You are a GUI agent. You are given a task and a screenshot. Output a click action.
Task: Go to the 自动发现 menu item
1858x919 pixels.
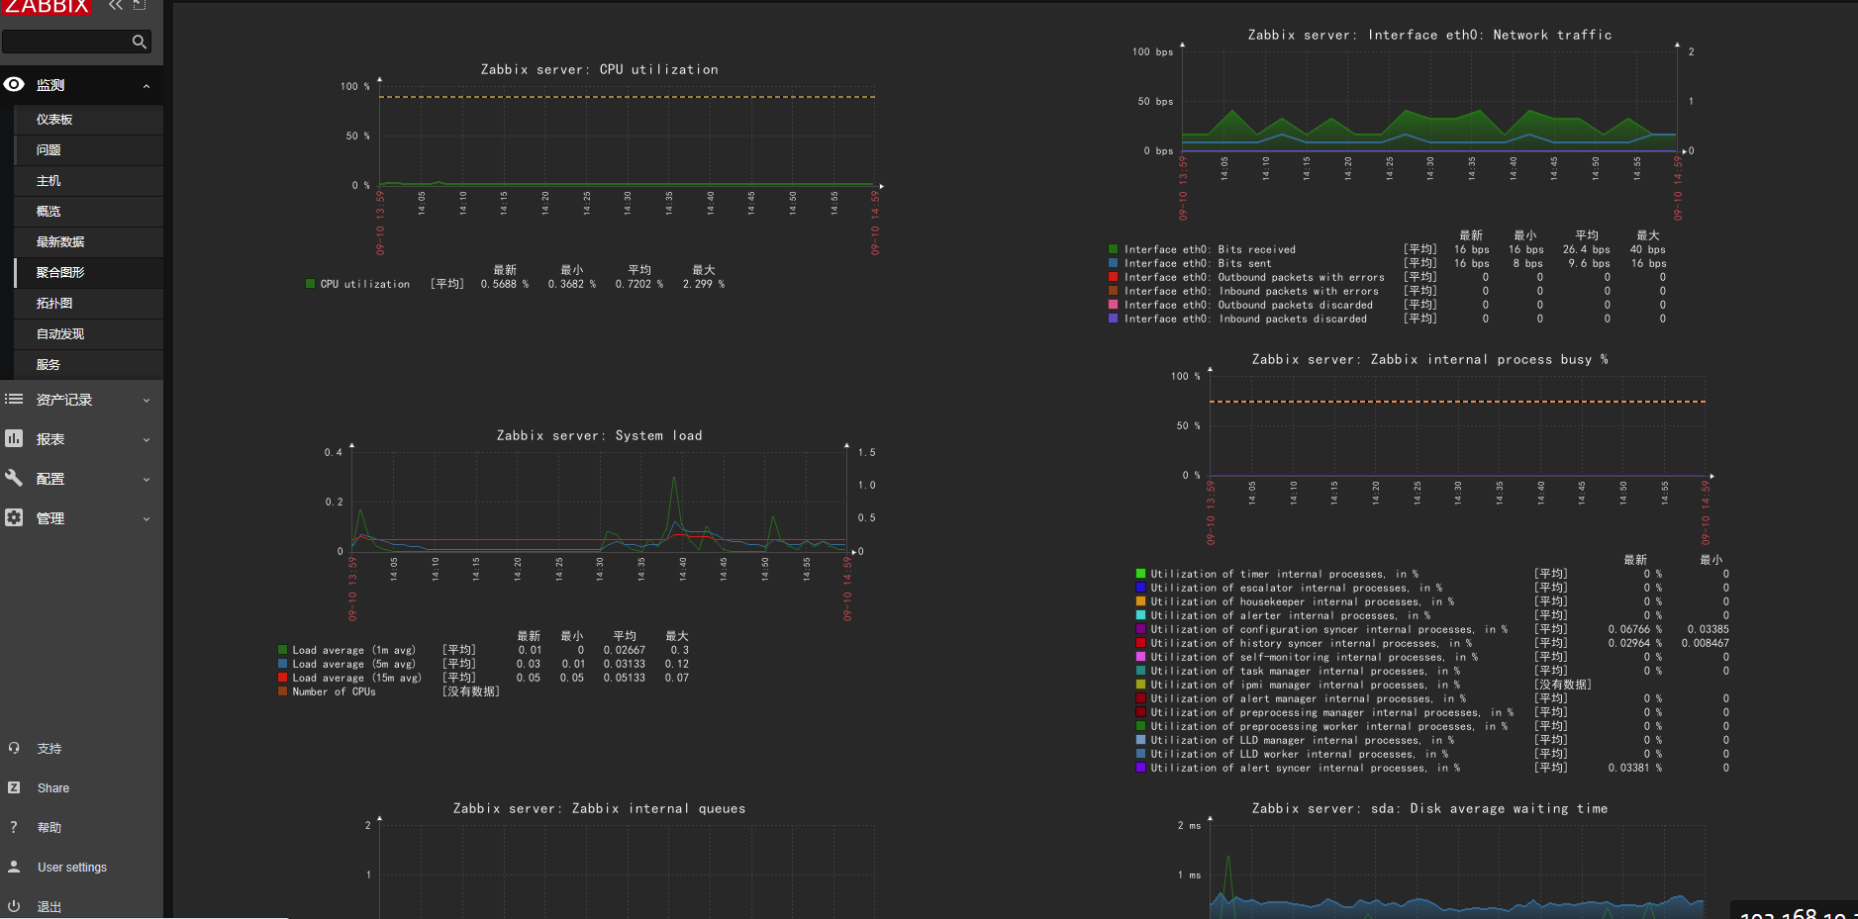(x=89, y=334)
